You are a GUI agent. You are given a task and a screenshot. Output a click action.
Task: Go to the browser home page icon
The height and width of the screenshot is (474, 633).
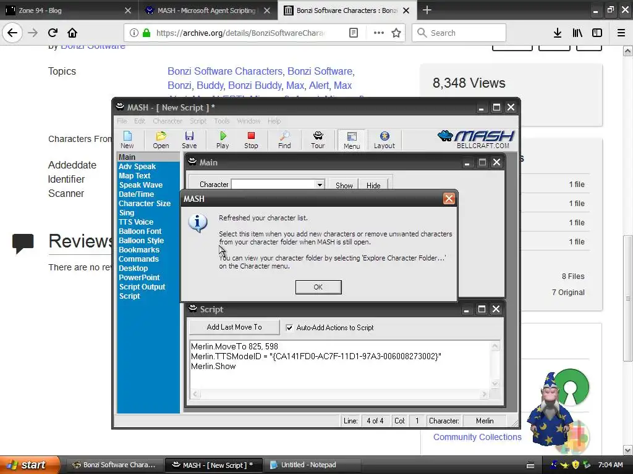pyautogui.click(x=72, y=33)
